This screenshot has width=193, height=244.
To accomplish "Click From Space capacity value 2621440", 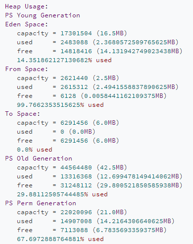I will [74, 78].
